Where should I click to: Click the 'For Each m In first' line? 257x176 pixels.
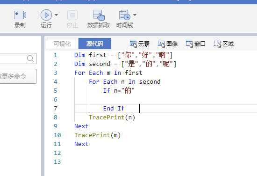point(108,73)
